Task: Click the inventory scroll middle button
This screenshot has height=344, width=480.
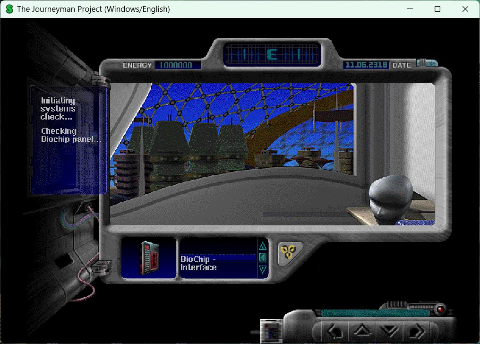Action: 263,258
